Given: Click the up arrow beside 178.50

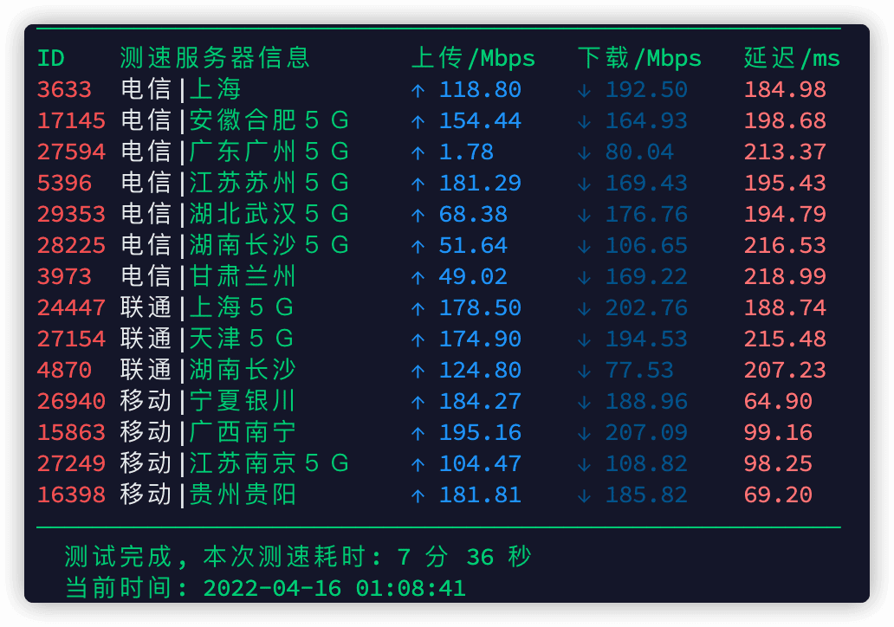Looking at the screenshot, I should (x=418, y=309).
